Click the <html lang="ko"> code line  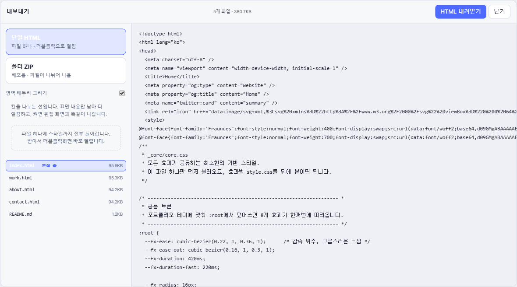(x=162, y=42)
